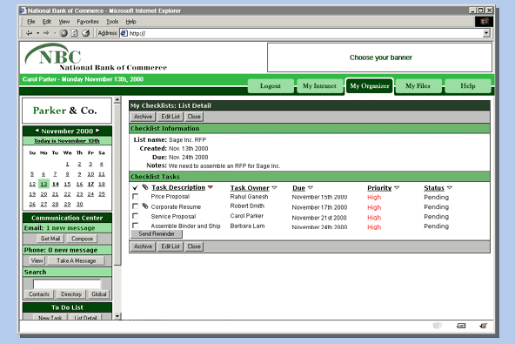Image resolution: width=515 pixels, height=344 pixels.
Task: Open the Favorites menu
Action: pos(88,22)
